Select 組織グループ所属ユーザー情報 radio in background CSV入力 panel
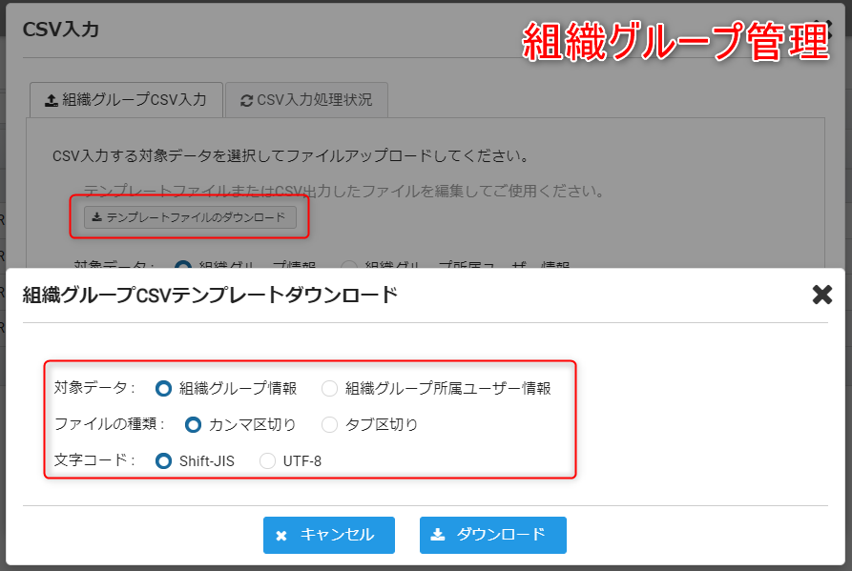 (348, 266)
